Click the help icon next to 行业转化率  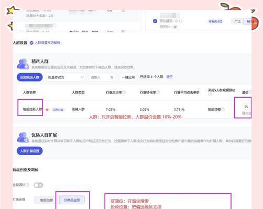click(x=158, y=92)
